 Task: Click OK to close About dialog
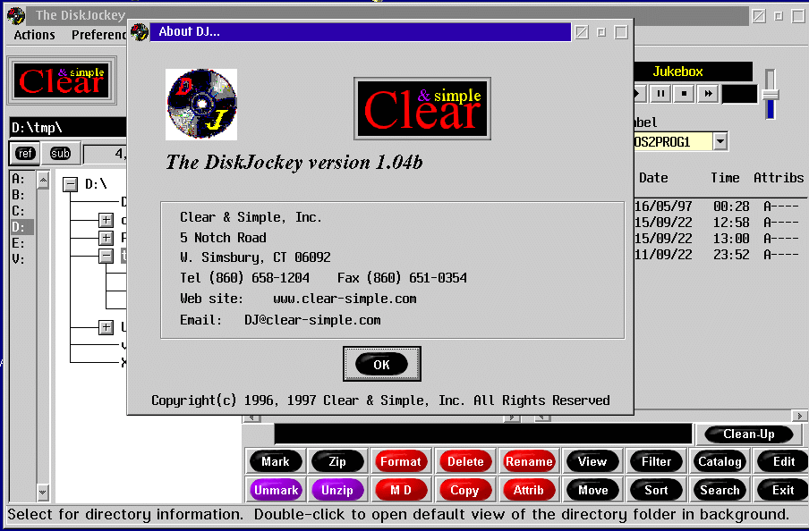click(381, 364)
